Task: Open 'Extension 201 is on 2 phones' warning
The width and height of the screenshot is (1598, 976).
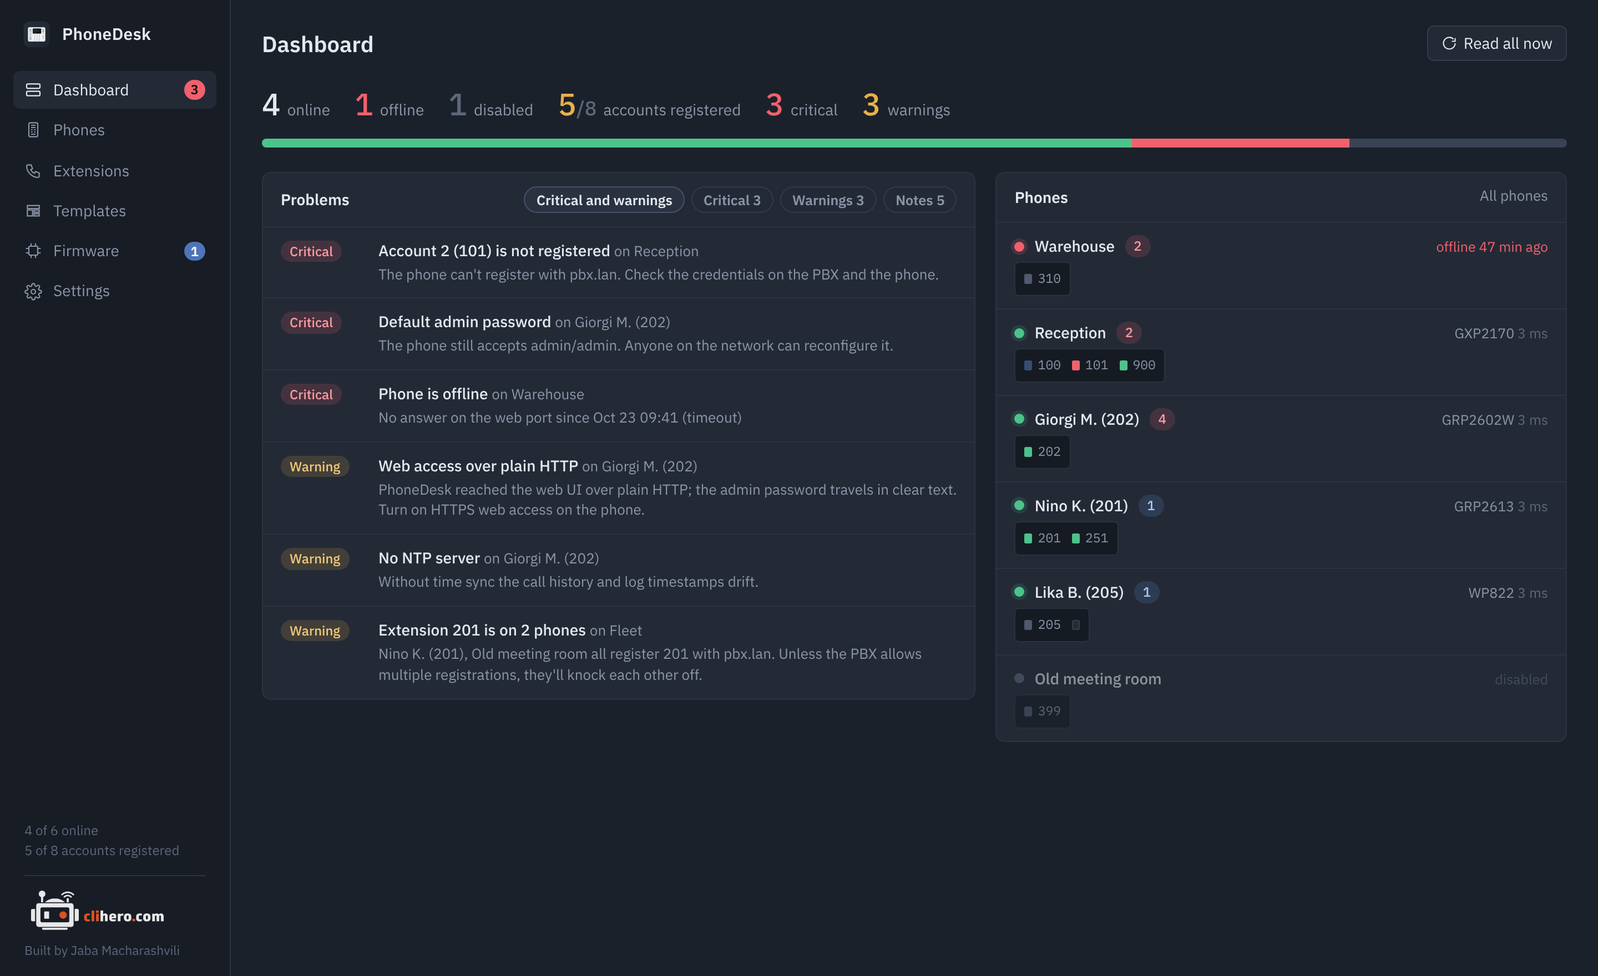Action: [618, 652]
